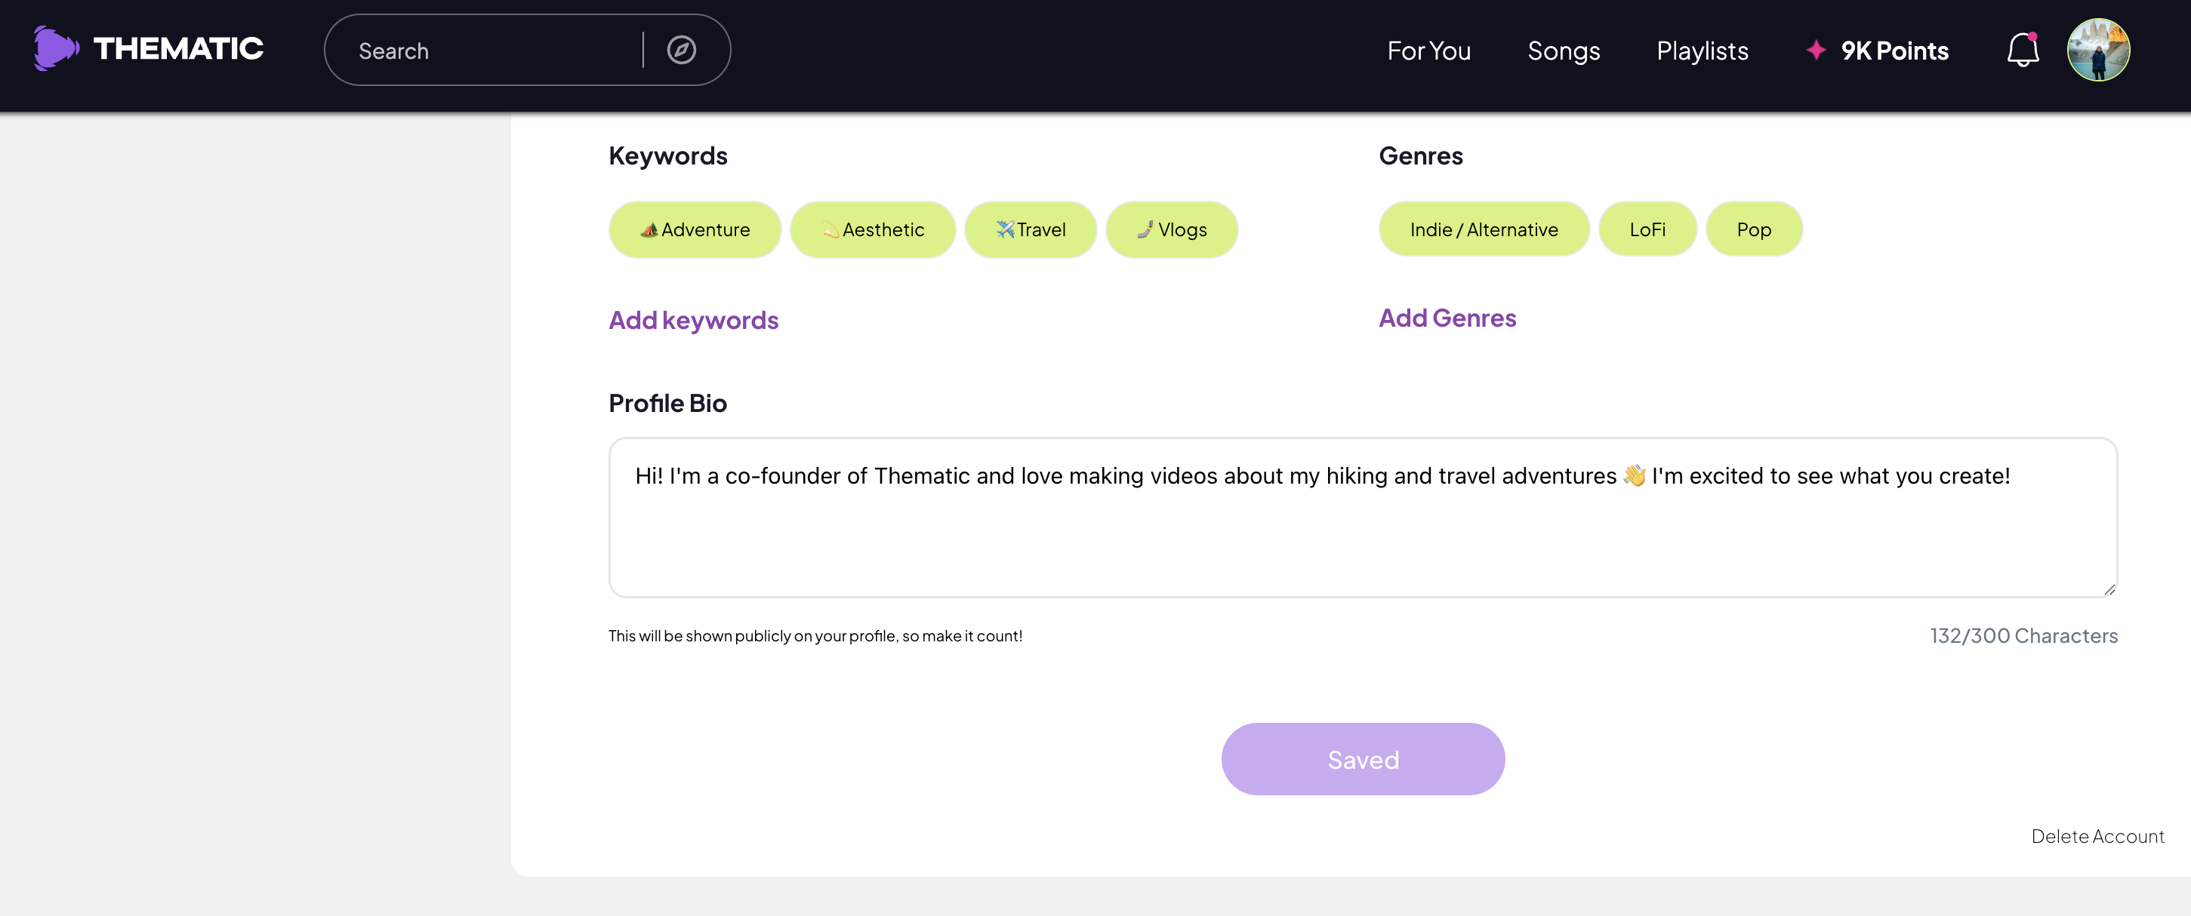Go to the For You page

[1428, 51]
